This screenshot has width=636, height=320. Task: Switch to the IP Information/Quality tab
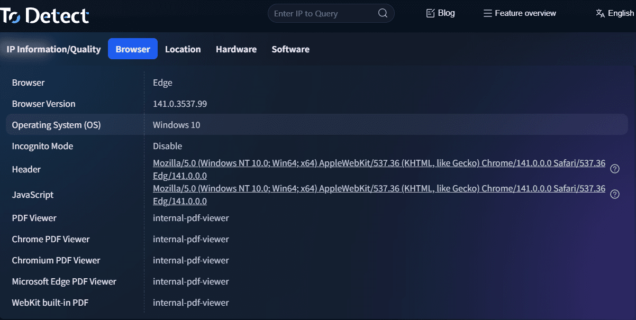pos(53,49)
